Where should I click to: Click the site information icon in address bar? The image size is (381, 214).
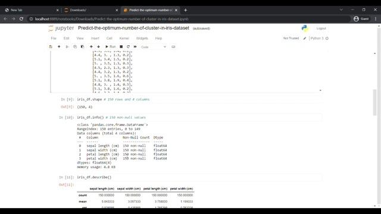(x=31, y=19)
